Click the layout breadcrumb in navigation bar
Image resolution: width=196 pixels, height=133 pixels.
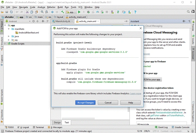pyautogui.click(x=59, y=17)
